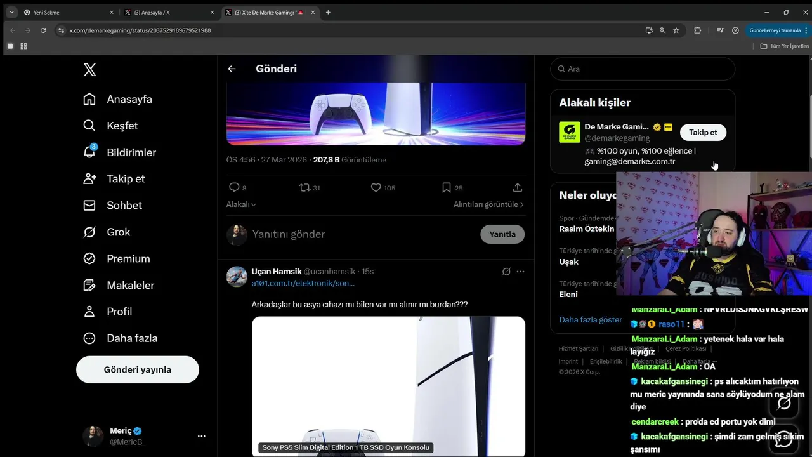Open the floating chat bubble button
812x457 pixels.
pyautogui.click(x=784, y=438)
